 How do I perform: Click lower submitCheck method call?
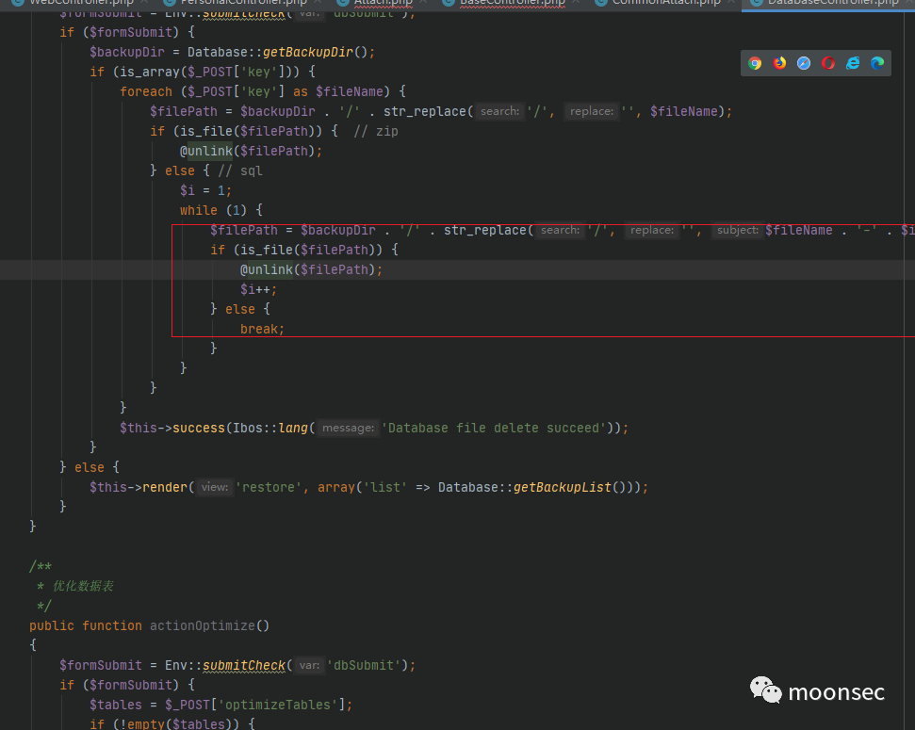[x=244, y=665]
